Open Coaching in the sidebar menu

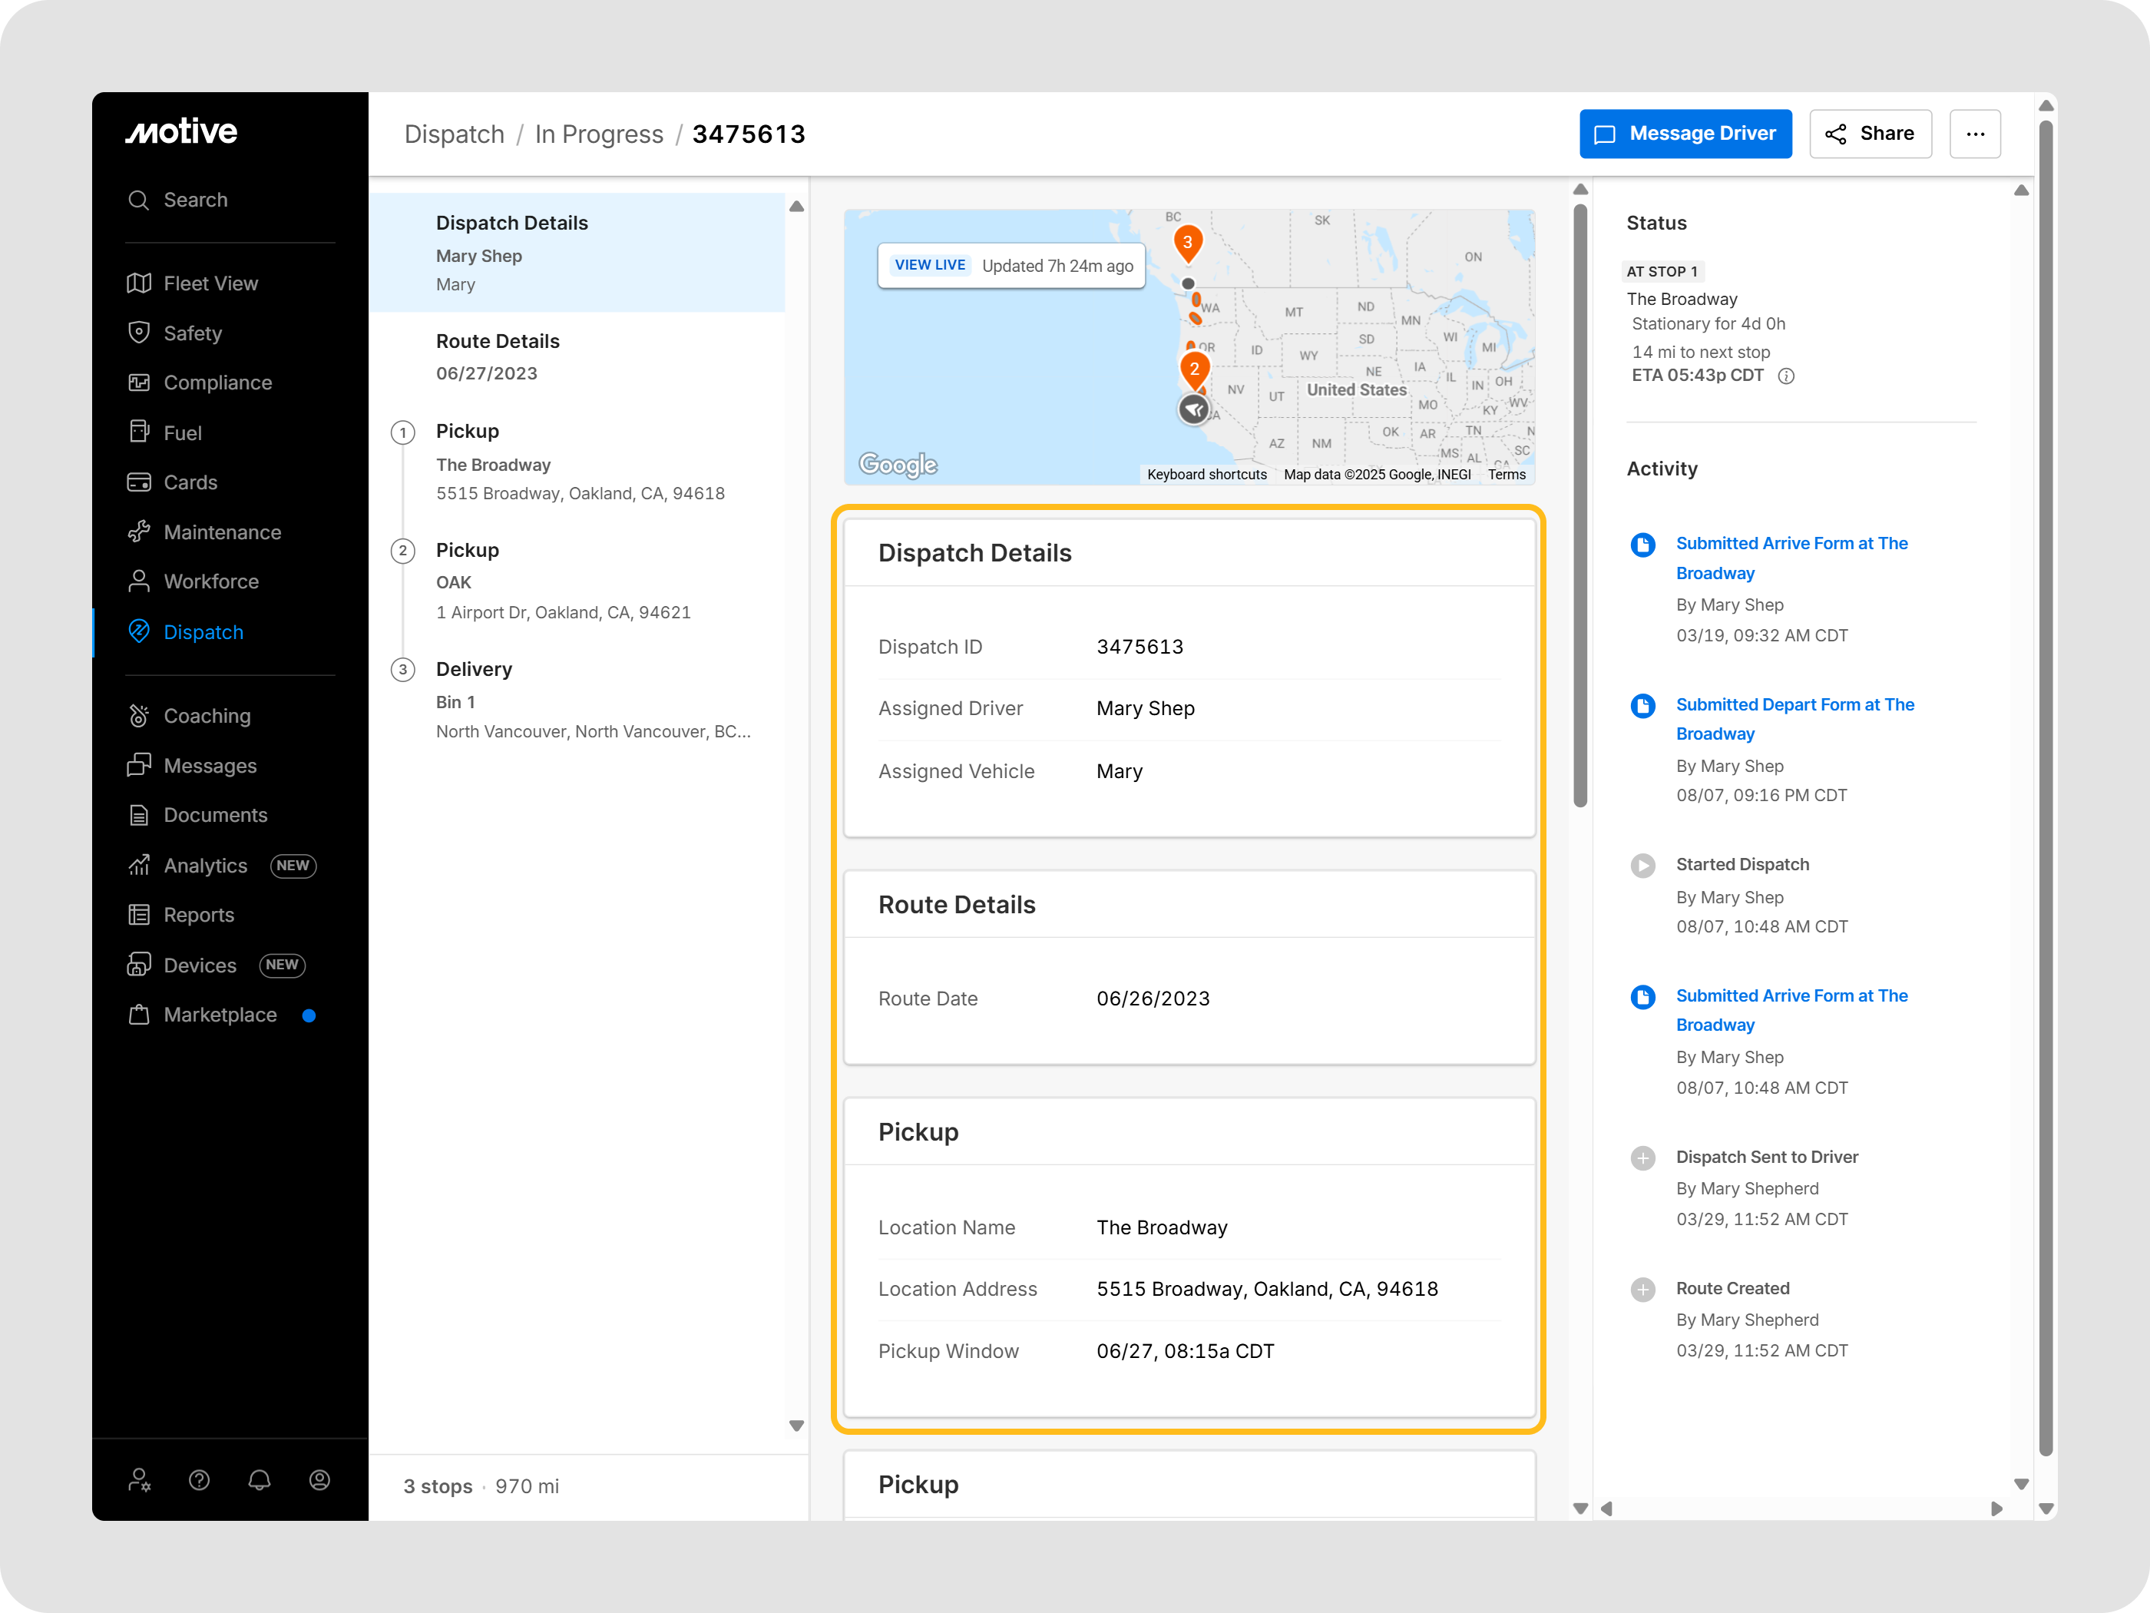(207, 716)
